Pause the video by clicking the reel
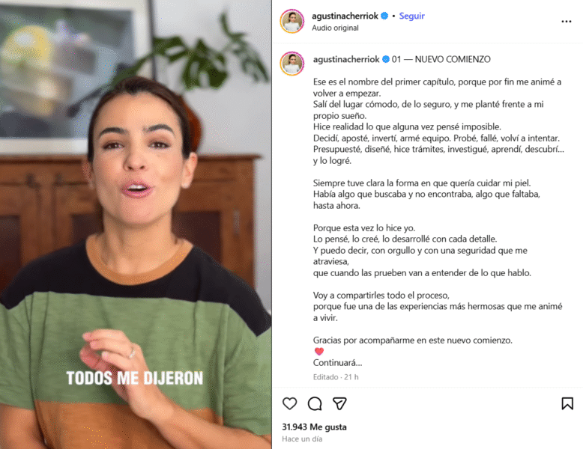This screenshot has height=449, width=583. click(136, 224)
